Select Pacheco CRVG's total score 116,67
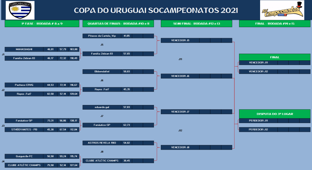Viewport: 312px width, 170px height. (x=74, y=85)
